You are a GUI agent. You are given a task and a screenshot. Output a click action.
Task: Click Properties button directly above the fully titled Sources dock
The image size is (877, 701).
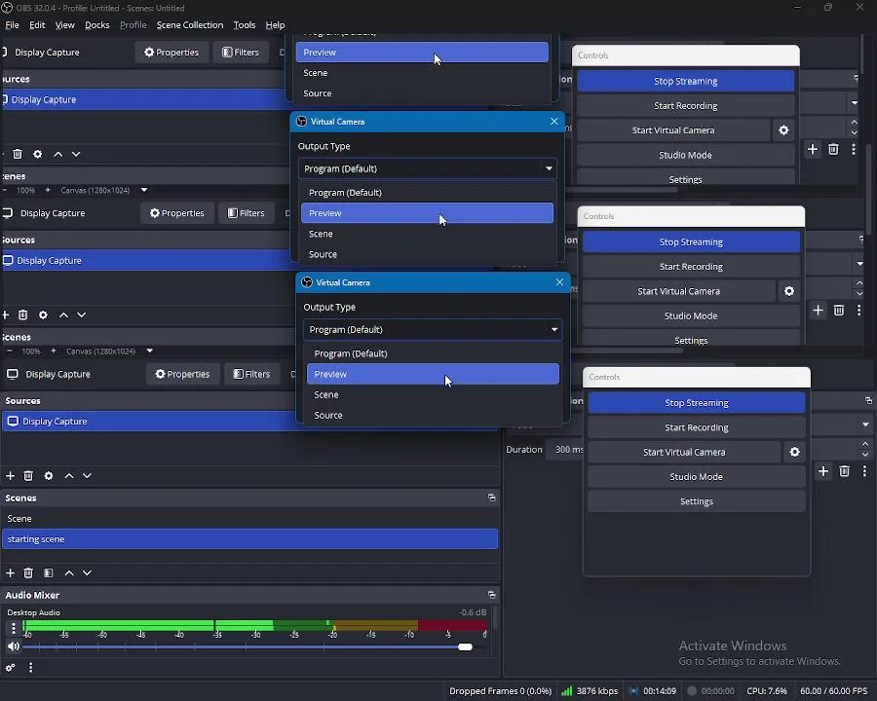[182, 374]
